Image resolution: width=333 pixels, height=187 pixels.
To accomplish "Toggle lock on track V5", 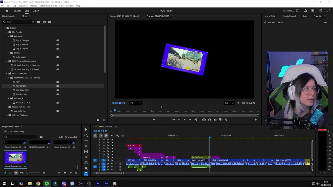I will click(x=99, y=149).
